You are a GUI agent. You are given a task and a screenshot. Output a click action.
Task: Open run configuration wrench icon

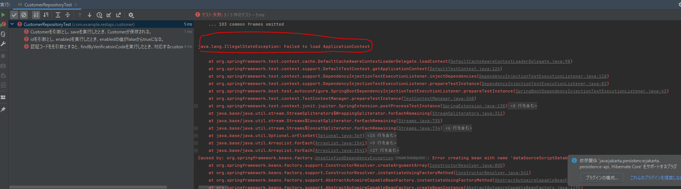tap(3, 44)
